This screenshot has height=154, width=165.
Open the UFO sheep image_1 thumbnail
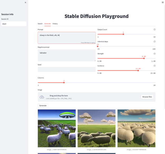pyautogui.click(x=57, y=128)
